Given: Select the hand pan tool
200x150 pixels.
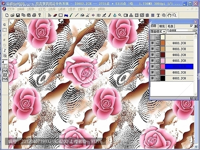Looking at the screenshot, I should [169, 15].
